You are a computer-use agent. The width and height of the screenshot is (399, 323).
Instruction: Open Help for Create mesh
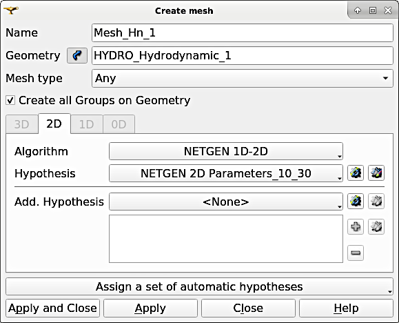(x=346, y=309)
